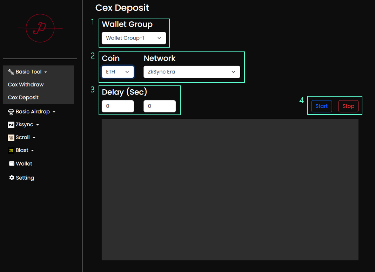The width and height of the screenshot is (375, 272).
Task: Click the red P logo icon
Action: (40, 28)
